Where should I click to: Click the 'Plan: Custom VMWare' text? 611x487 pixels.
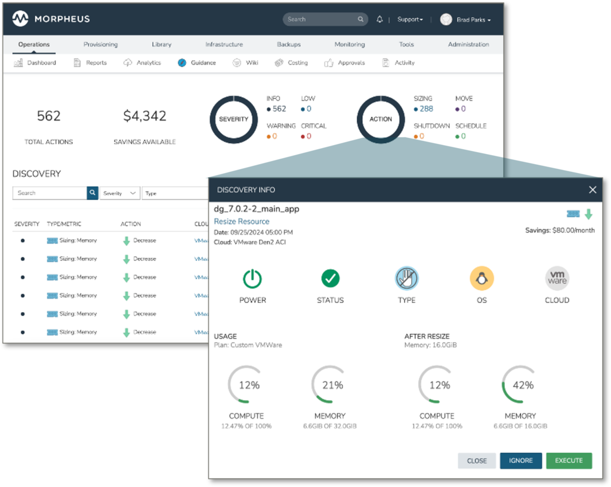point(248,345)
